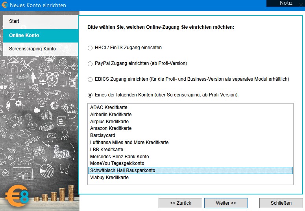Click the Euro app icon in title bar
This screenshot has width=305, height=211.
(4, 5)
